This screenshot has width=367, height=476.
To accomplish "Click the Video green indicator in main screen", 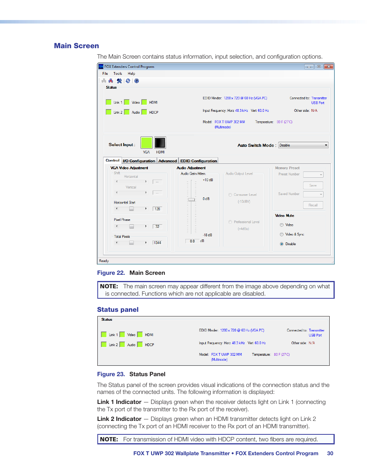I will (x=127, y=102).
